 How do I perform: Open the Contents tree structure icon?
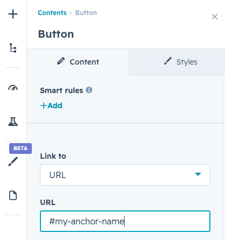point(13,48)
